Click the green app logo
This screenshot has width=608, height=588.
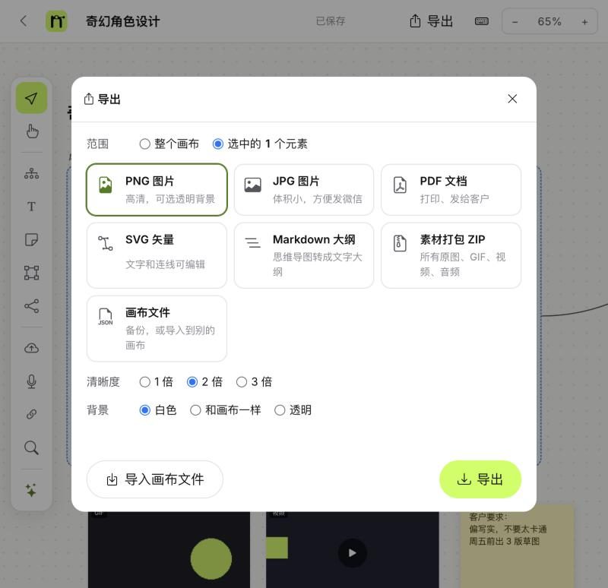pyautogui.click(x=56, y=21)
